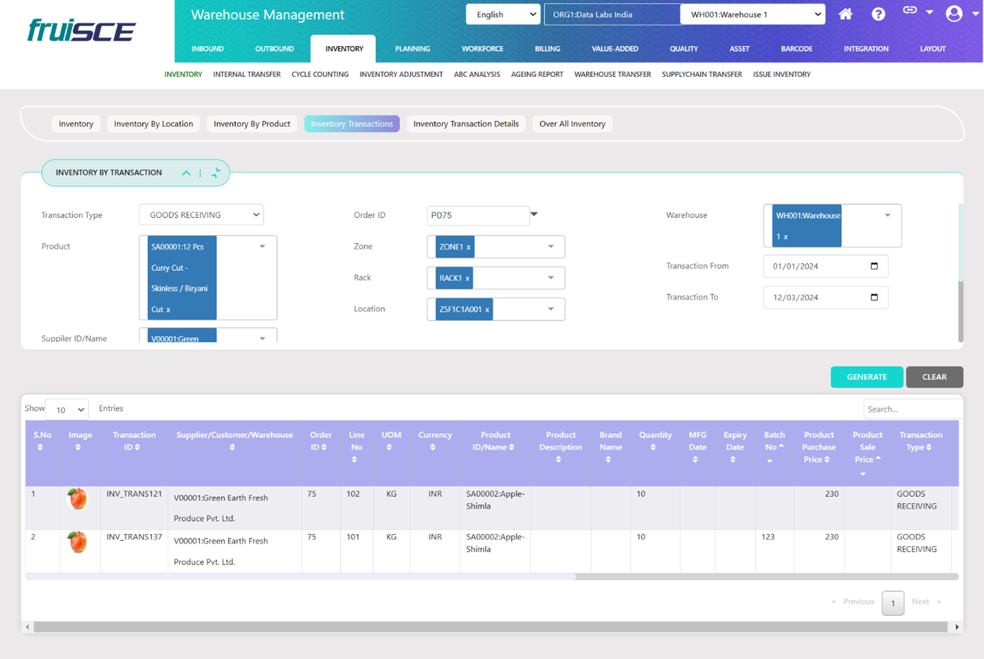Open the CYCLE COUNTING submenu

tap(320, 74)
